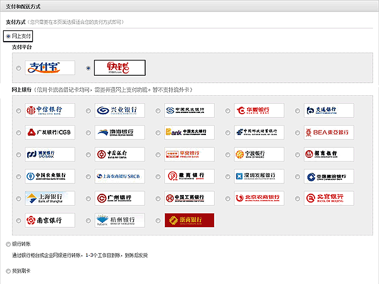Pick the radio button for 中国工商银行
Screen dimensions: 379x284
click(158, 199)
